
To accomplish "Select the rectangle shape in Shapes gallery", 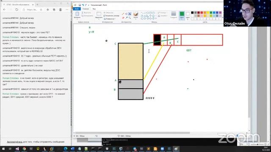I will (151, 13).
